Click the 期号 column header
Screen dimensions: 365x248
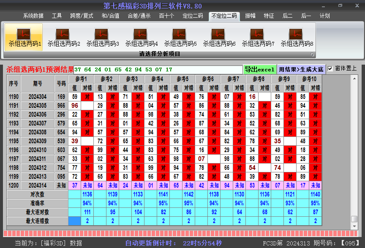(38, 84)
